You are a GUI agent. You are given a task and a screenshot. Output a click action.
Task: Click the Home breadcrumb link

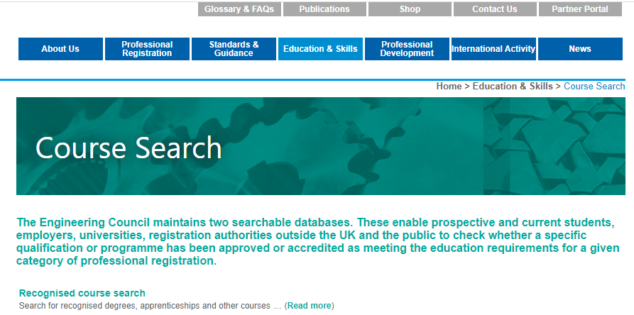(449, 87)
